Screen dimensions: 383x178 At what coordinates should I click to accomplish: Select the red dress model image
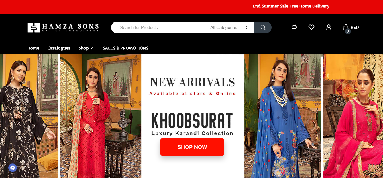[x=101, y=116]
